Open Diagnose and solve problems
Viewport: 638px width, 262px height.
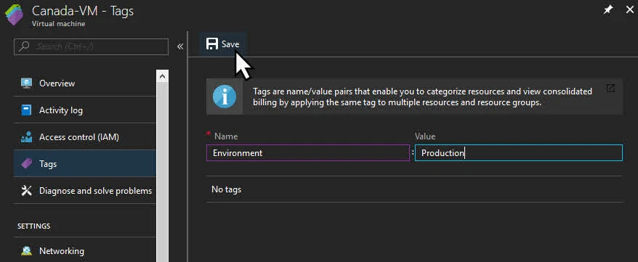pyautogui.click(x=84, y=190)
